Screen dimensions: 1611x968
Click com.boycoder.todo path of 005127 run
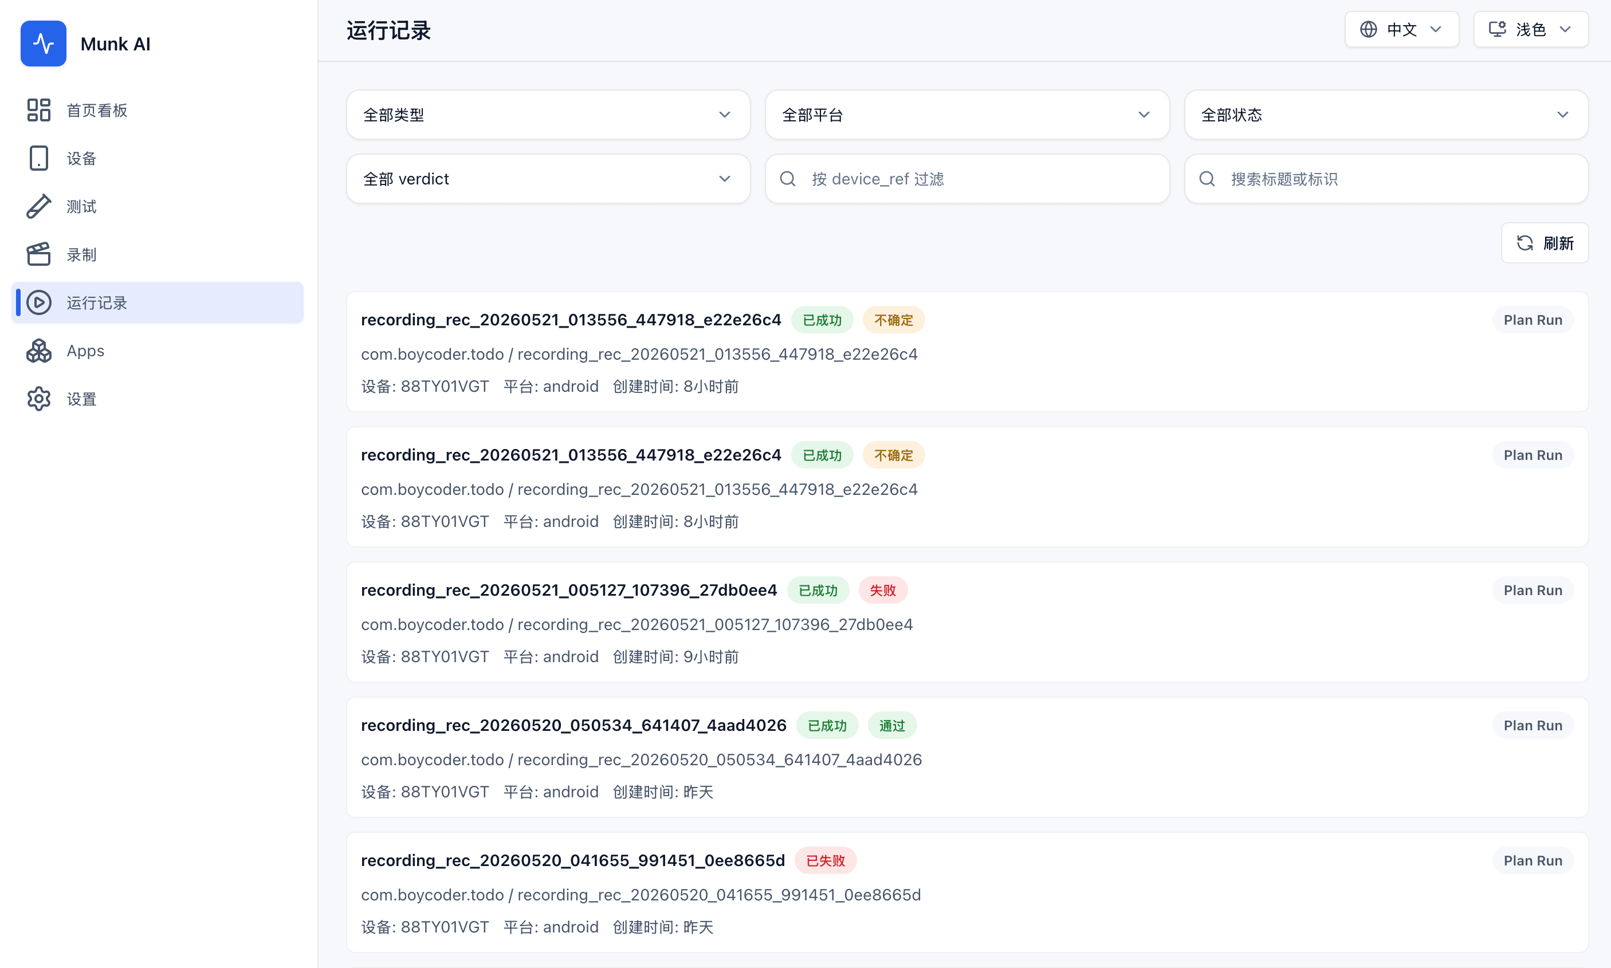point(636,624)
